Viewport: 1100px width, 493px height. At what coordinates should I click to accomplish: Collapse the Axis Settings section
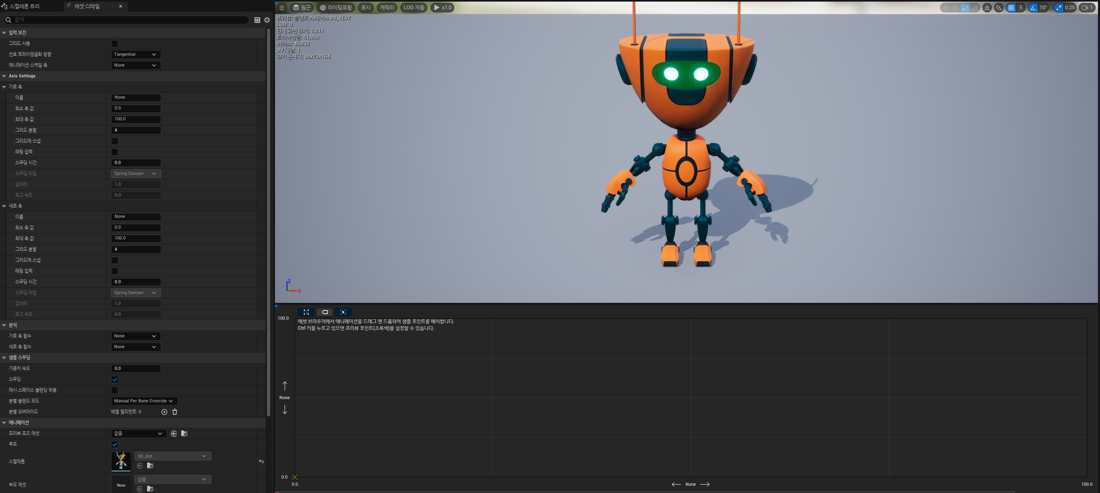pos(4,76)
